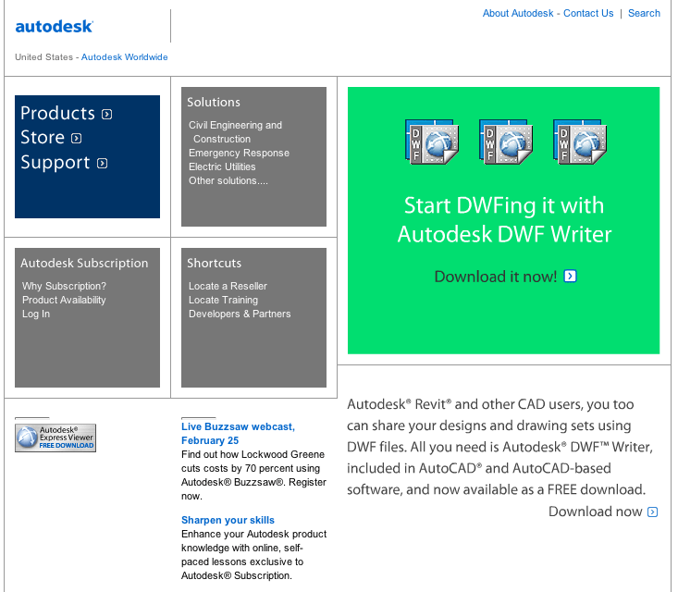Select Electric Utilities solution
678x592 pixels.
point(222,166)
